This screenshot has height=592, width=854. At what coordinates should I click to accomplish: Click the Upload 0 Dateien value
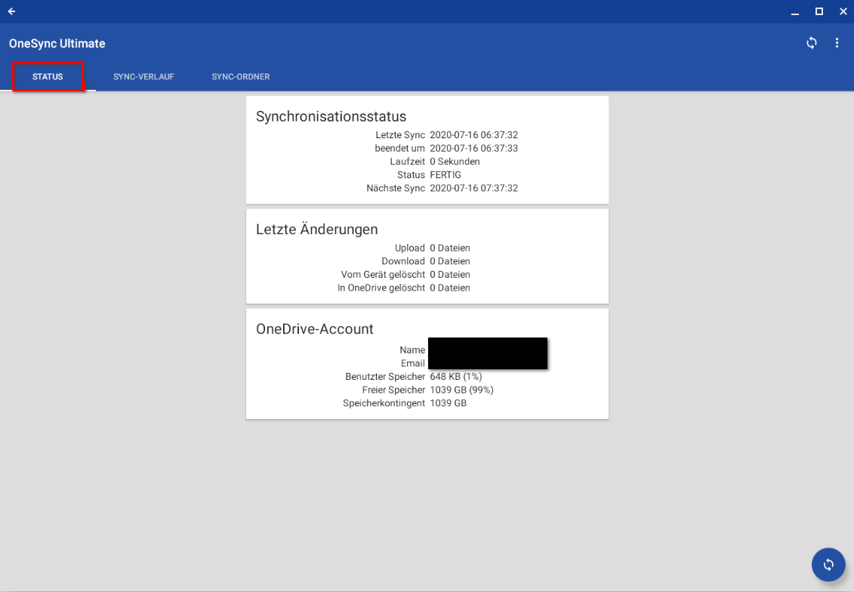(x=450, y=248)
